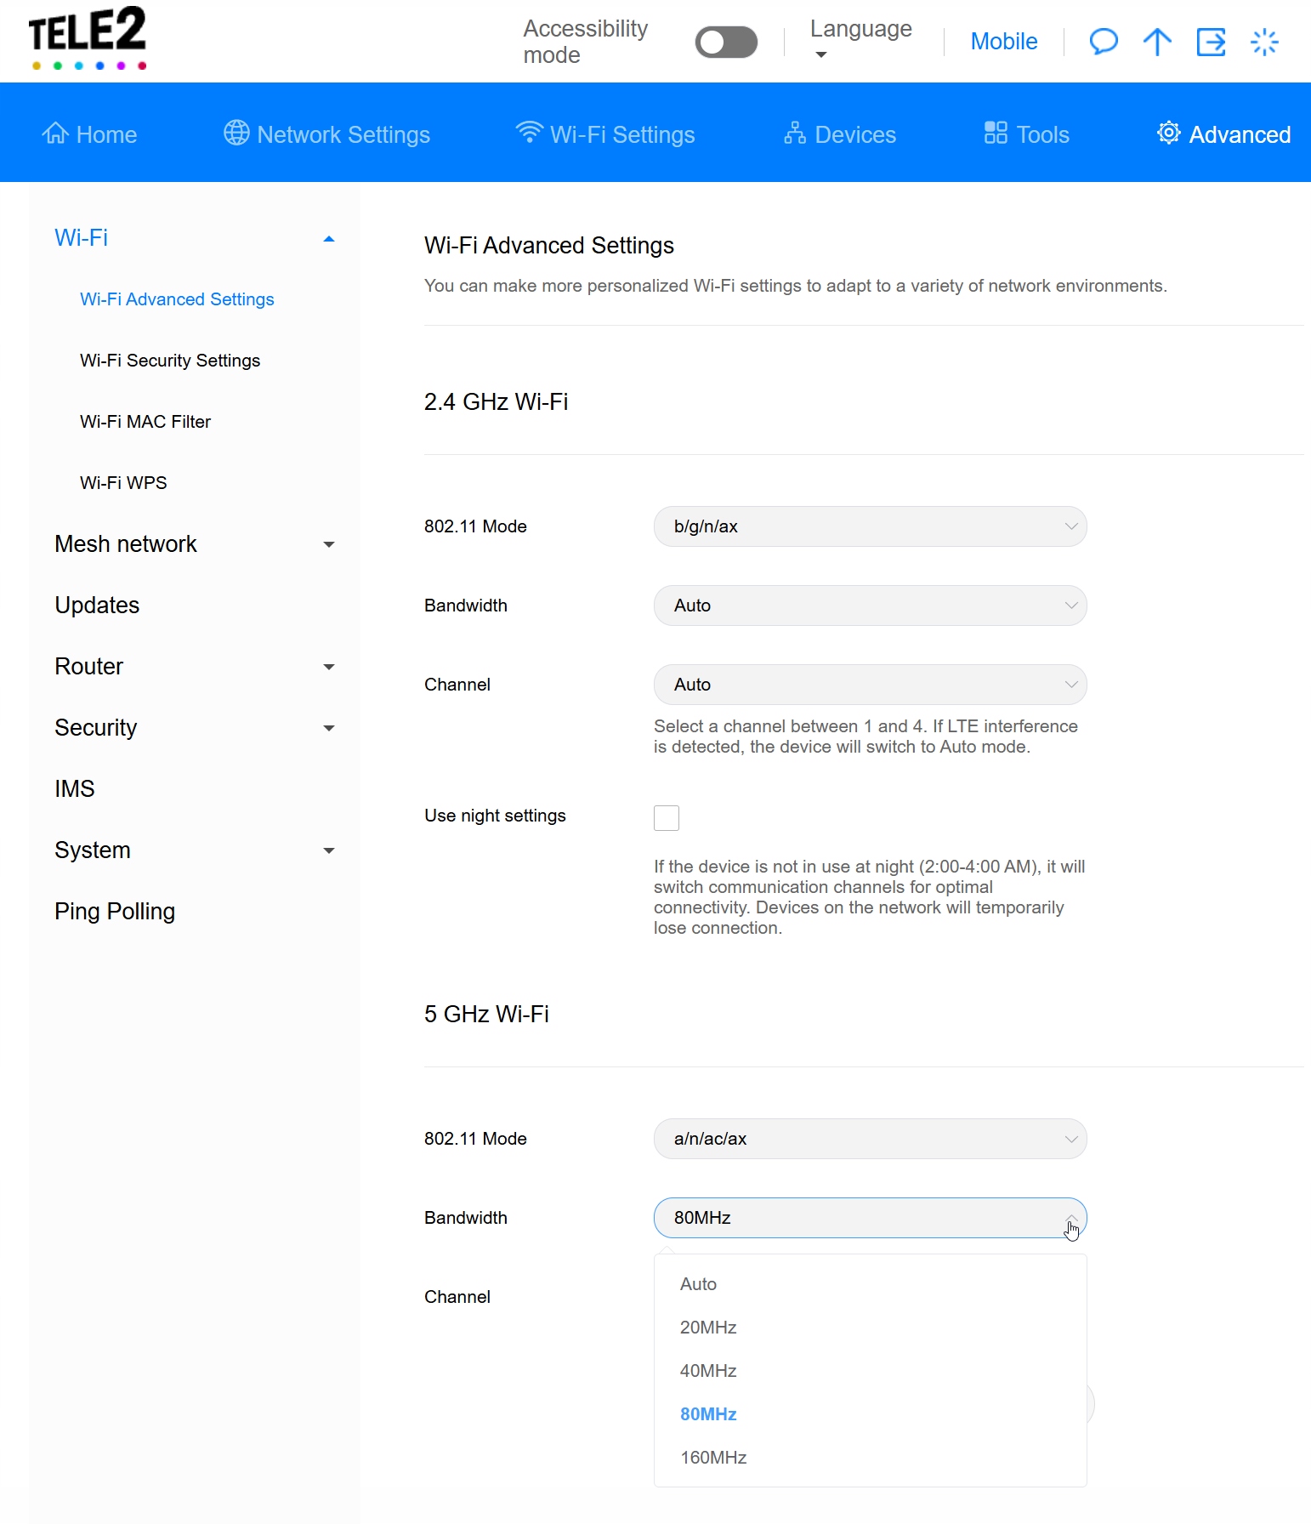Go to Ping Polling section
The height and width of the screenshot is (1524, 1311).
[115, 912]
